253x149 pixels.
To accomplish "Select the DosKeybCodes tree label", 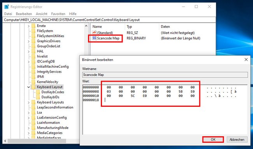I will (53, 92).
